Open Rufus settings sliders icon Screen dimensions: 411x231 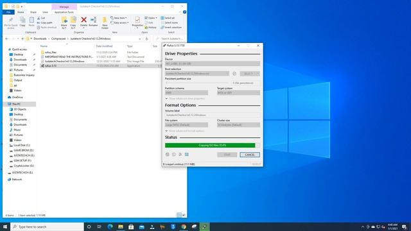[x=180, y=155]
